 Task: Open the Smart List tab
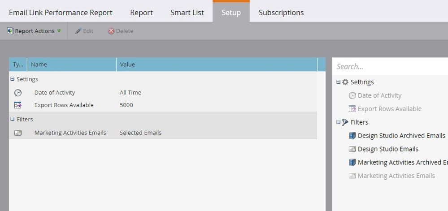pyautogui.click(x=187, y=13)
